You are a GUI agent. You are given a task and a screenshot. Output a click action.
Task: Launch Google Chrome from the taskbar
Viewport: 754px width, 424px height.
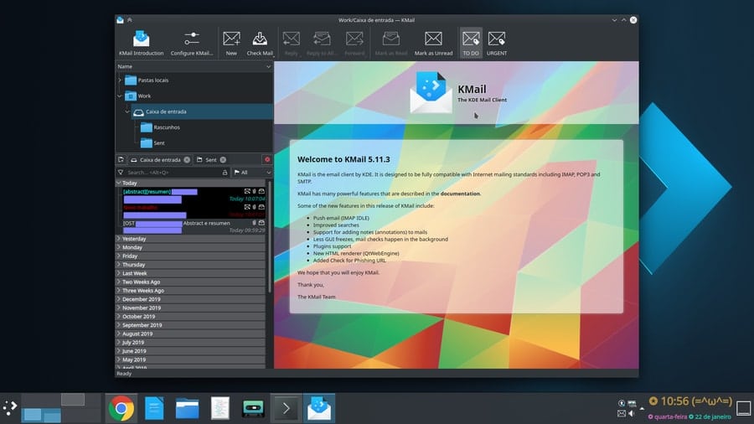click(121, 408)
